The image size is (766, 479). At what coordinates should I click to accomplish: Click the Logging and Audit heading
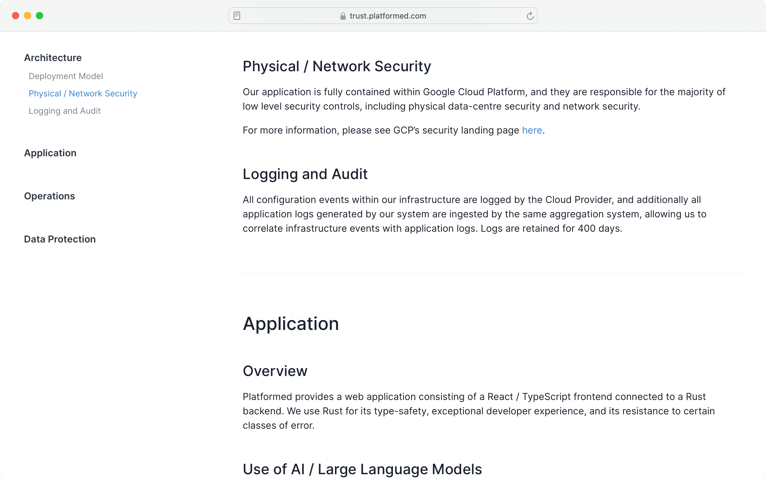point(305,174)
